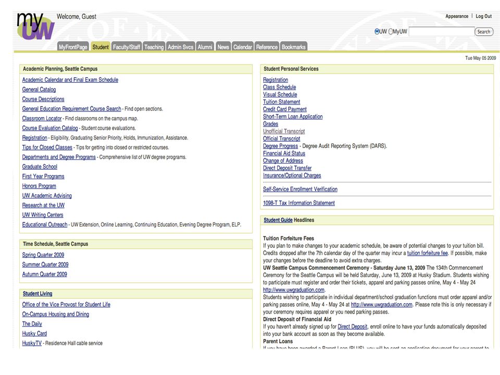Open the Bookmarks tab
This screenshot has height=375, width=500.
point(293,47)
